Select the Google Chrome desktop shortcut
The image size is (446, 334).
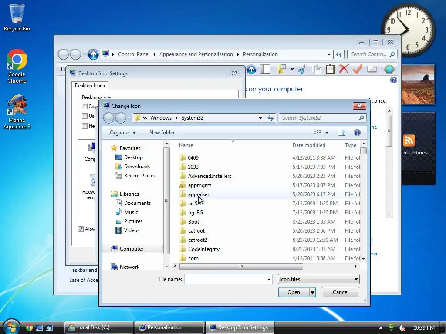pyautogui.click(x=17, y=66)
